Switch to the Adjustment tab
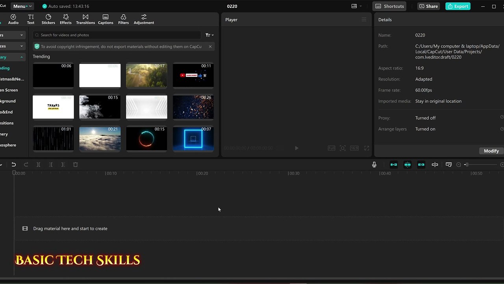This screenshot has width=504, height=284. click(x=144, y=19)
